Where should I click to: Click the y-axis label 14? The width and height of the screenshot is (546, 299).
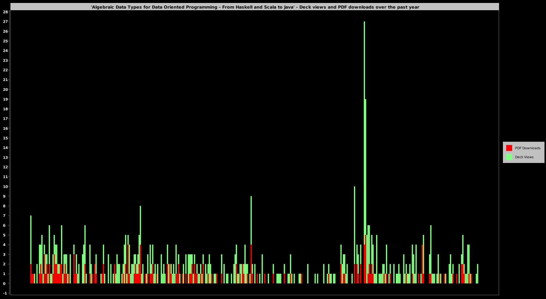(5, 148)
